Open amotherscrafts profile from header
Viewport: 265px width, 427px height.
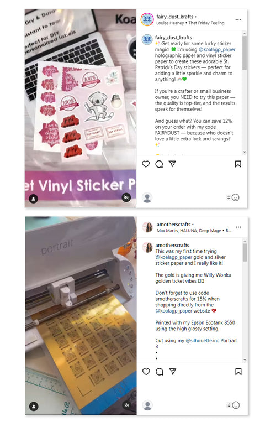173,225
